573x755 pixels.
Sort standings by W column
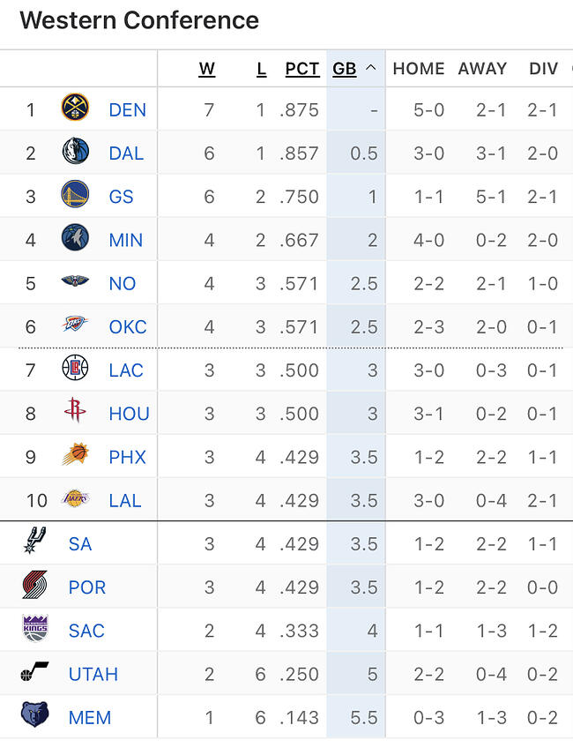[x=207, y=69]
